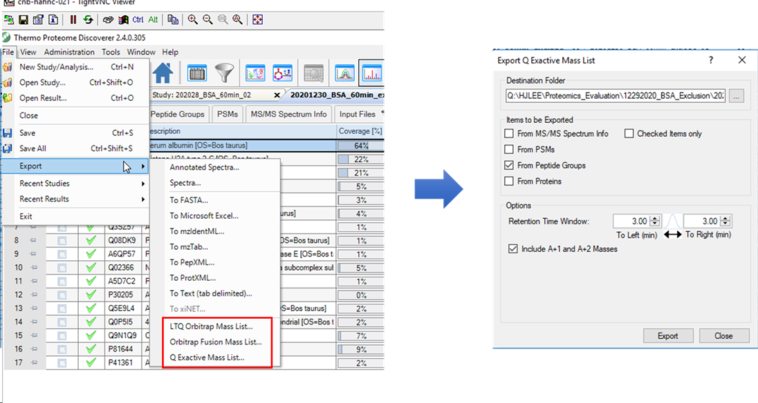The height and width of the screenshot is (403, 758).
Task: Click the TightVNC save connection floppy icon
Action: coord(24,20)
